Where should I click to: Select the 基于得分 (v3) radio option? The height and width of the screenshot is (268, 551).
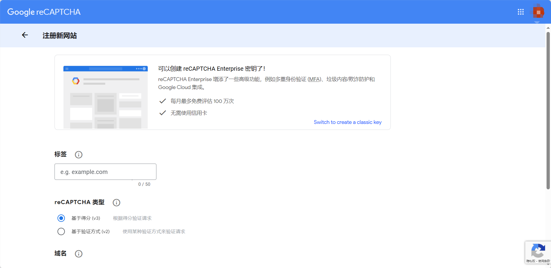pos(61,218)
